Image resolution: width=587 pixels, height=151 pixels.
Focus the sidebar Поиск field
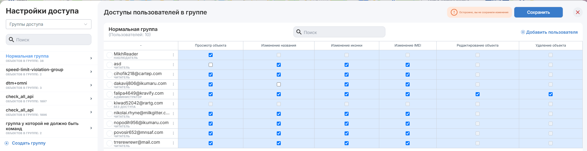pyautogui.click(x=48, y=40)
